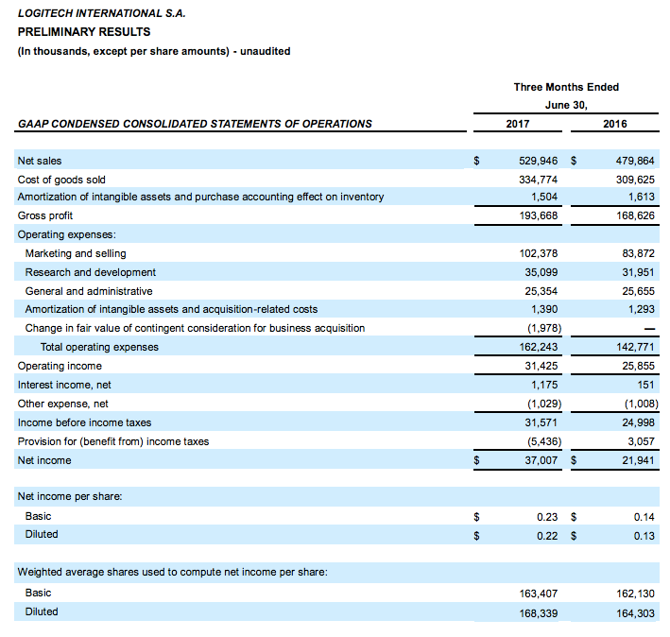Click 'GAAP CONDENSED CONSOLIDATED STATEMENTS OF OPERATIONS' heading
The image size is (670, 637).
coord(195,124)
